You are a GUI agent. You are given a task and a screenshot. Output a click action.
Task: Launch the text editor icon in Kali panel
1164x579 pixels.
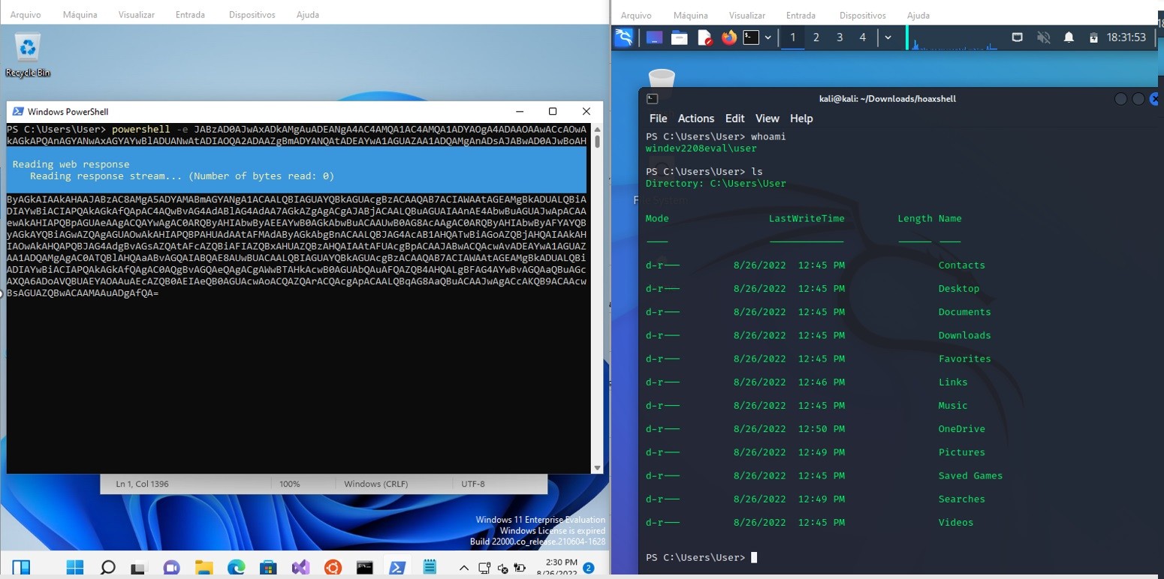(704, 37)
